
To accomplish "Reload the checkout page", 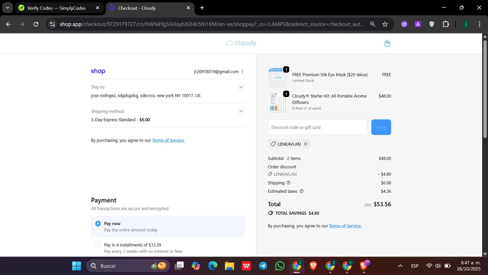I will pyautogui.click(x=36, y=24).
